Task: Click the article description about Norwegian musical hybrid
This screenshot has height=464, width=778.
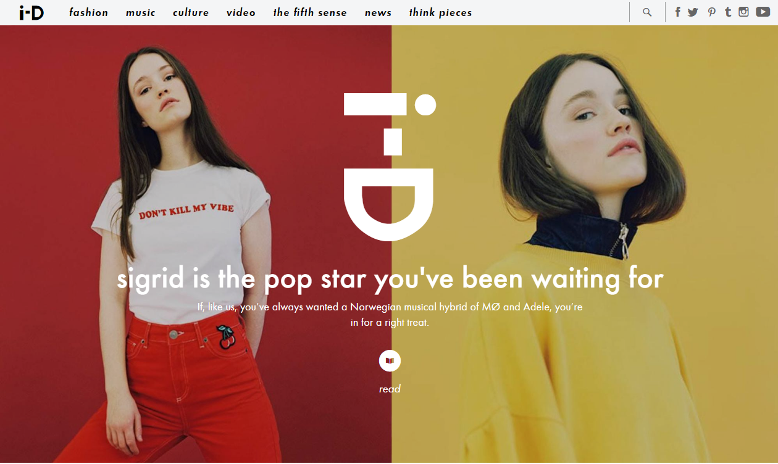Action: click(x=390, y=314)
